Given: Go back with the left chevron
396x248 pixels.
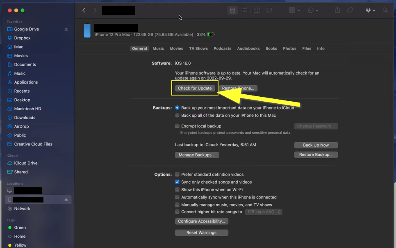Looking at the screenshot, I should (84, 10).
